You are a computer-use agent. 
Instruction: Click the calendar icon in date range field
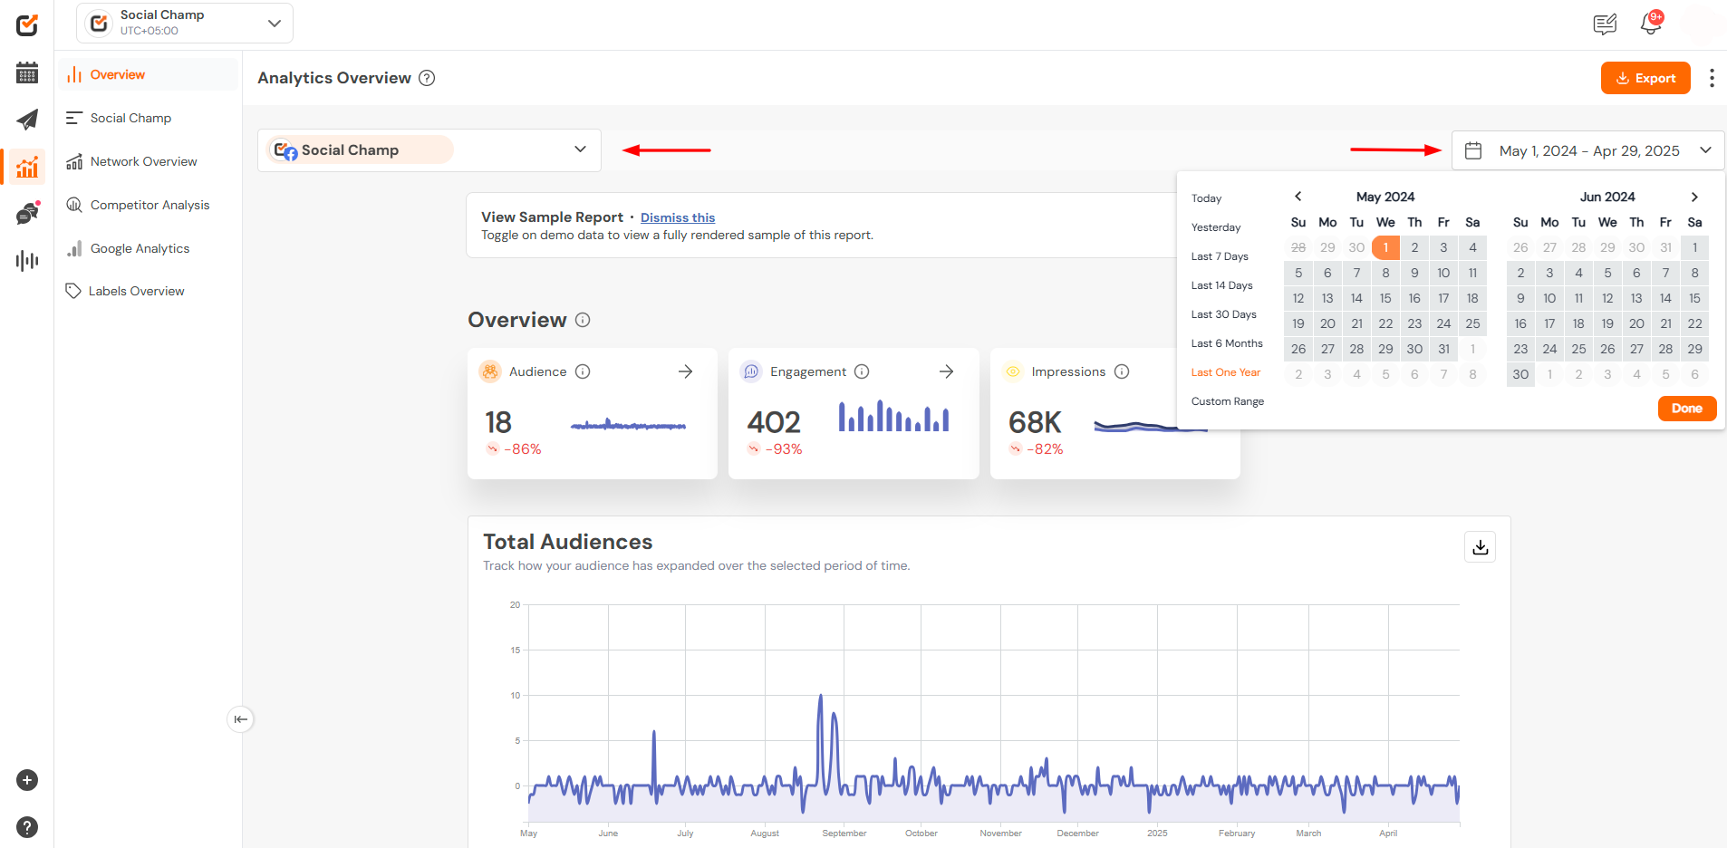point(1473,150)
